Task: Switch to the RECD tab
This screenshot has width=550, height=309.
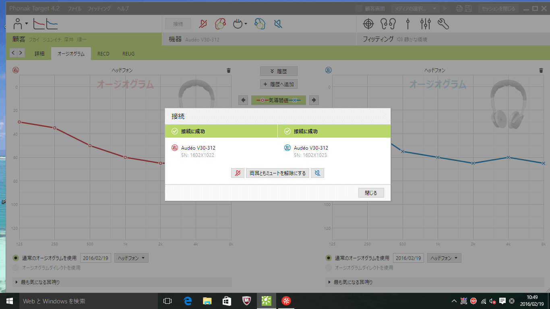Action: (103, 54)
